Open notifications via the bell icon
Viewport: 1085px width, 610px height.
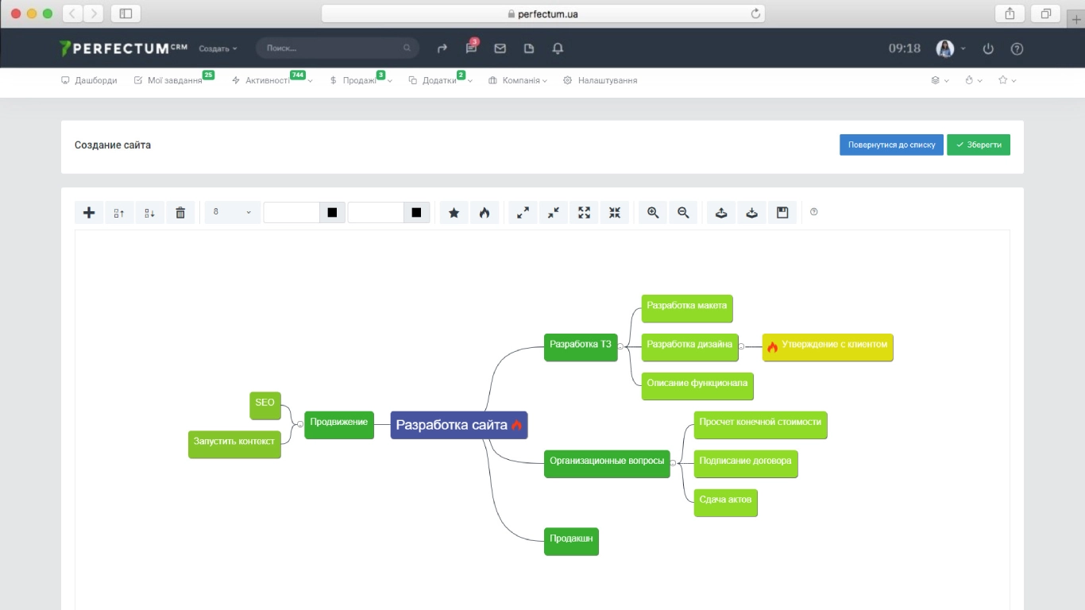[558, 48]
